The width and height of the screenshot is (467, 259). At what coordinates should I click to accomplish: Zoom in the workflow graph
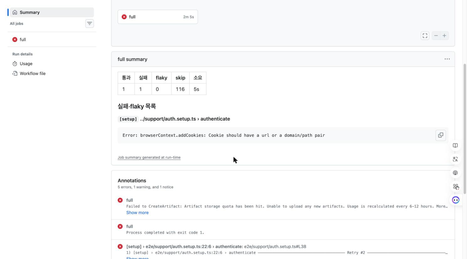[444, 36]
